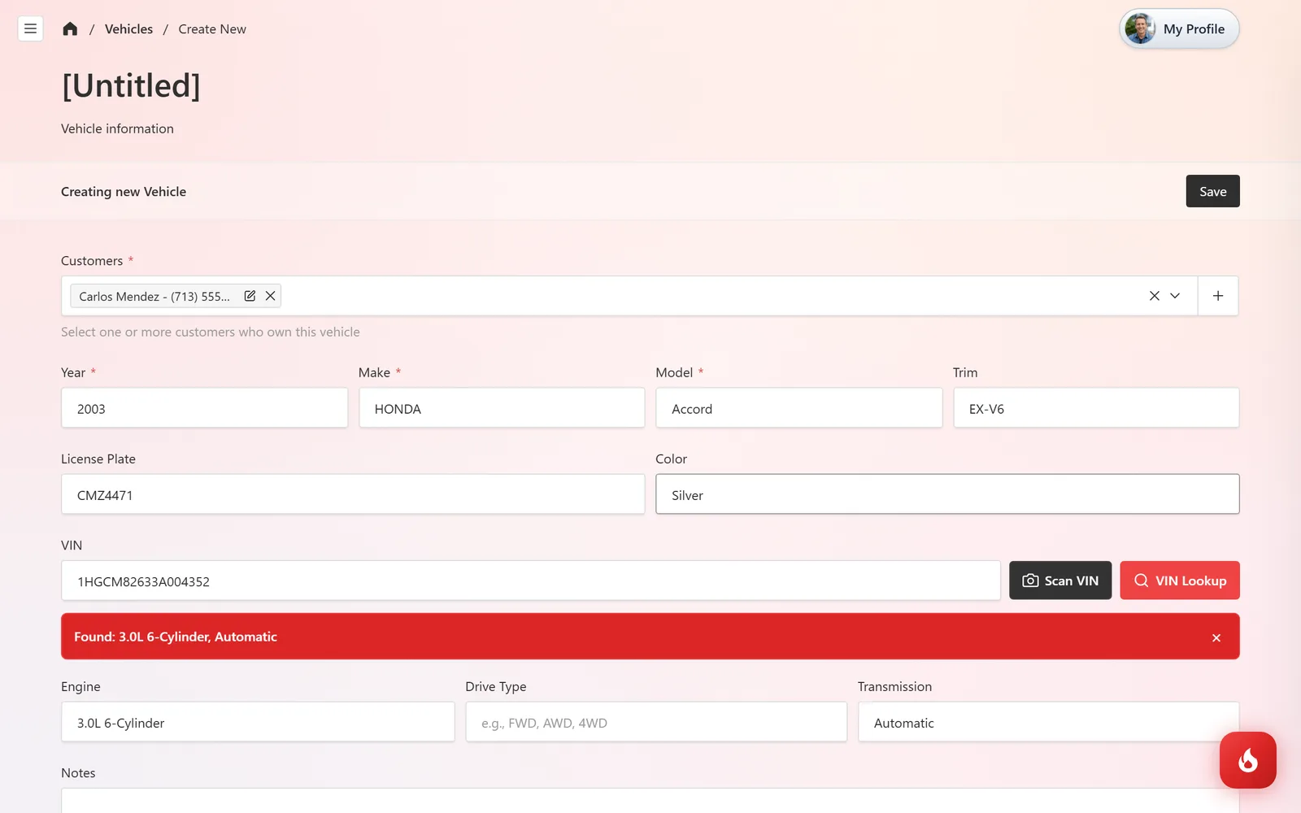Select the Make field containing HONDA
1301x813 pixels.
coord(502,408)
